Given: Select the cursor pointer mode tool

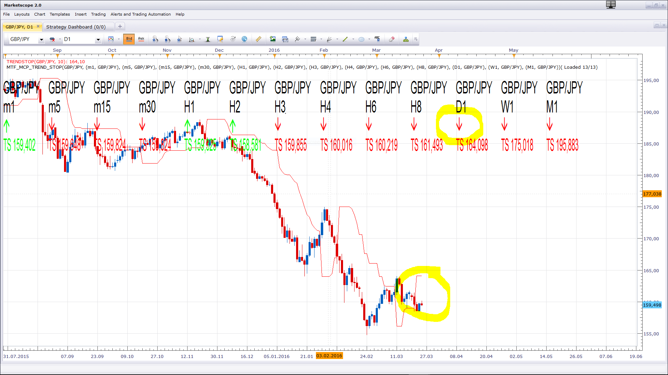Looking at the screenshot, I should pyautogui.click(x=180, y=39).
